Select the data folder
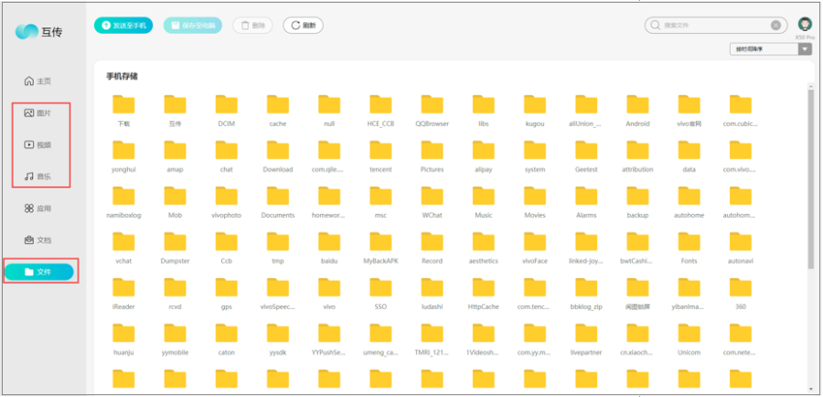 coord(689,156)
